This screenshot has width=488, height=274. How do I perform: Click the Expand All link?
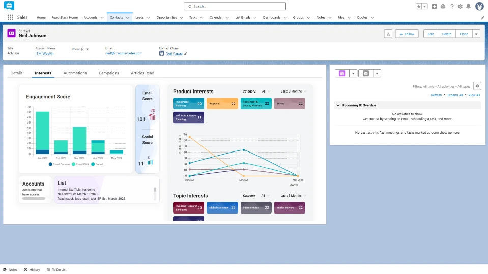tap(455, 95)
